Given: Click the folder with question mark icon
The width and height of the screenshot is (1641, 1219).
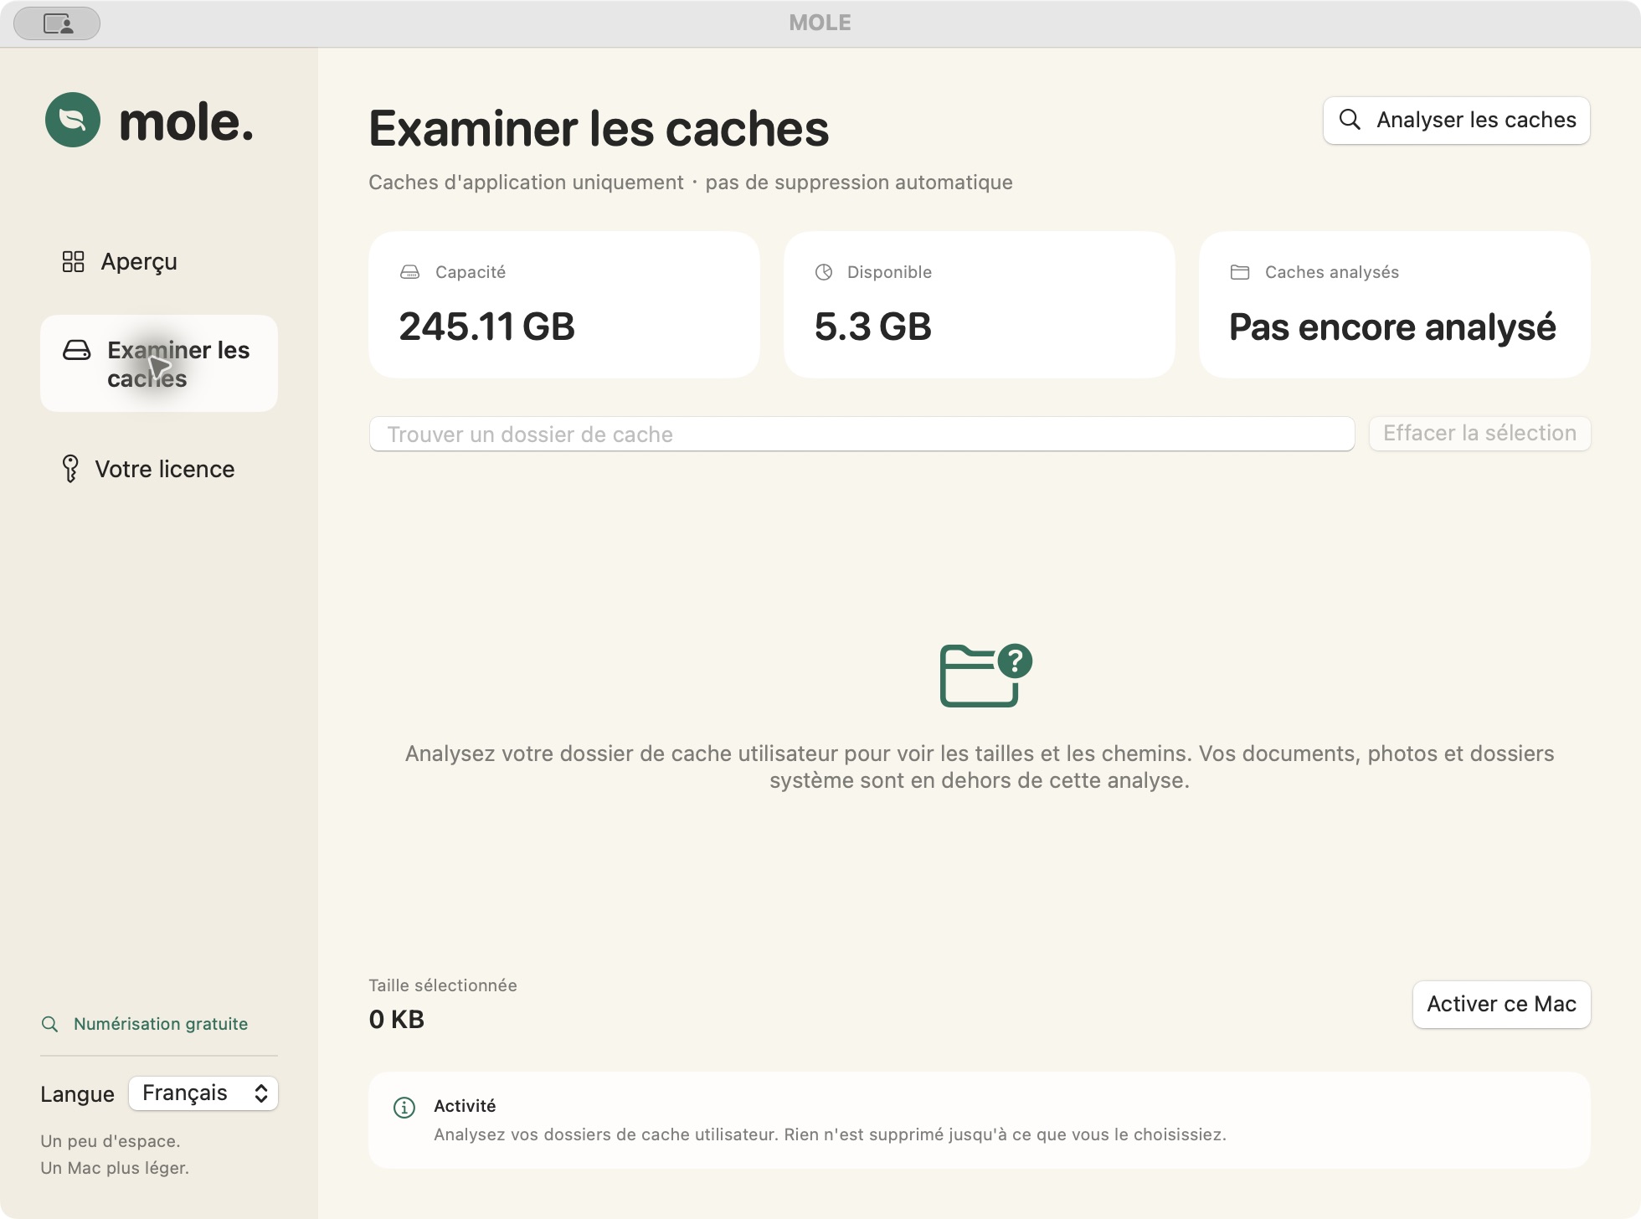Looking at the screenshot, I should (x=986, y=675).
